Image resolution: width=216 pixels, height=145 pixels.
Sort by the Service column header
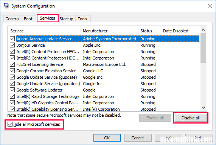44,31
